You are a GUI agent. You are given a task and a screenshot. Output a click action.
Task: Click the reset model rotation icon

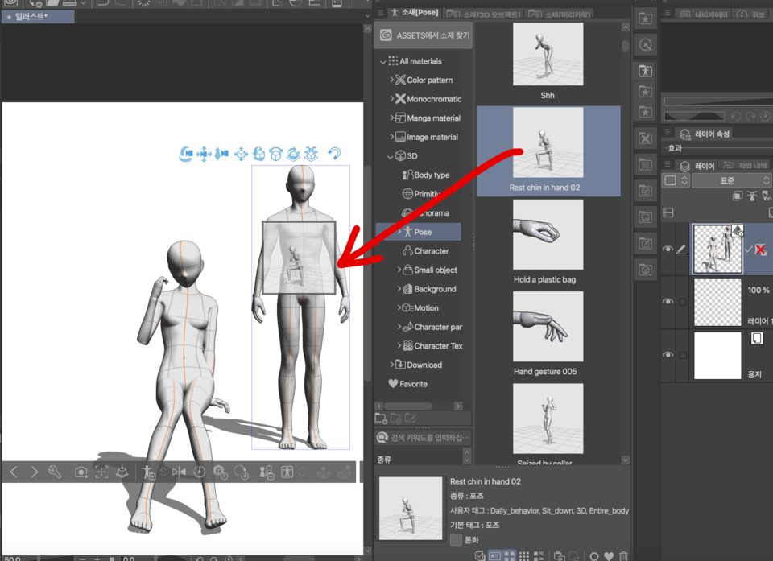point(241,472)
